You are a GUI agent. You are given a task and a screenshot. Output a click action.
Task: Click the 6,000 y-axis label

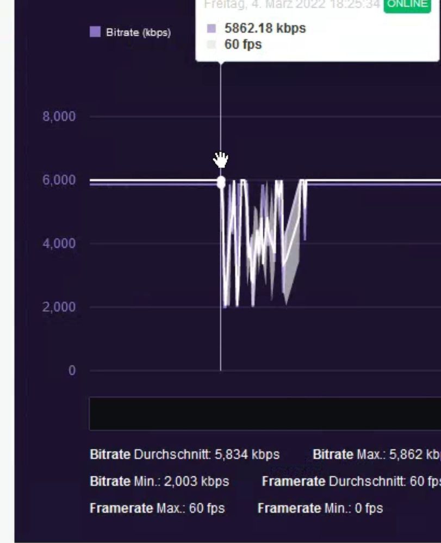[x=59, y=180]
